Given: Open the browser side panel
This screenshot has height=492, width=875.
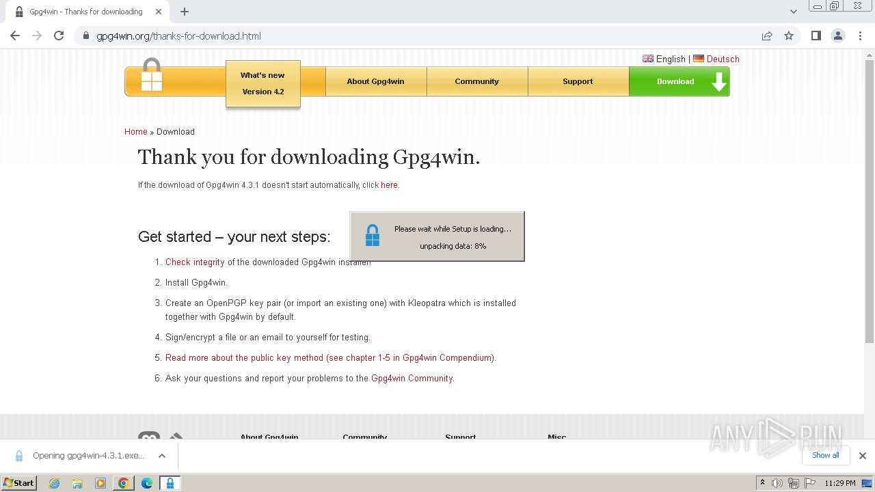Looking at the screenshot, I should pyautogui.click(x=816, y=36).
